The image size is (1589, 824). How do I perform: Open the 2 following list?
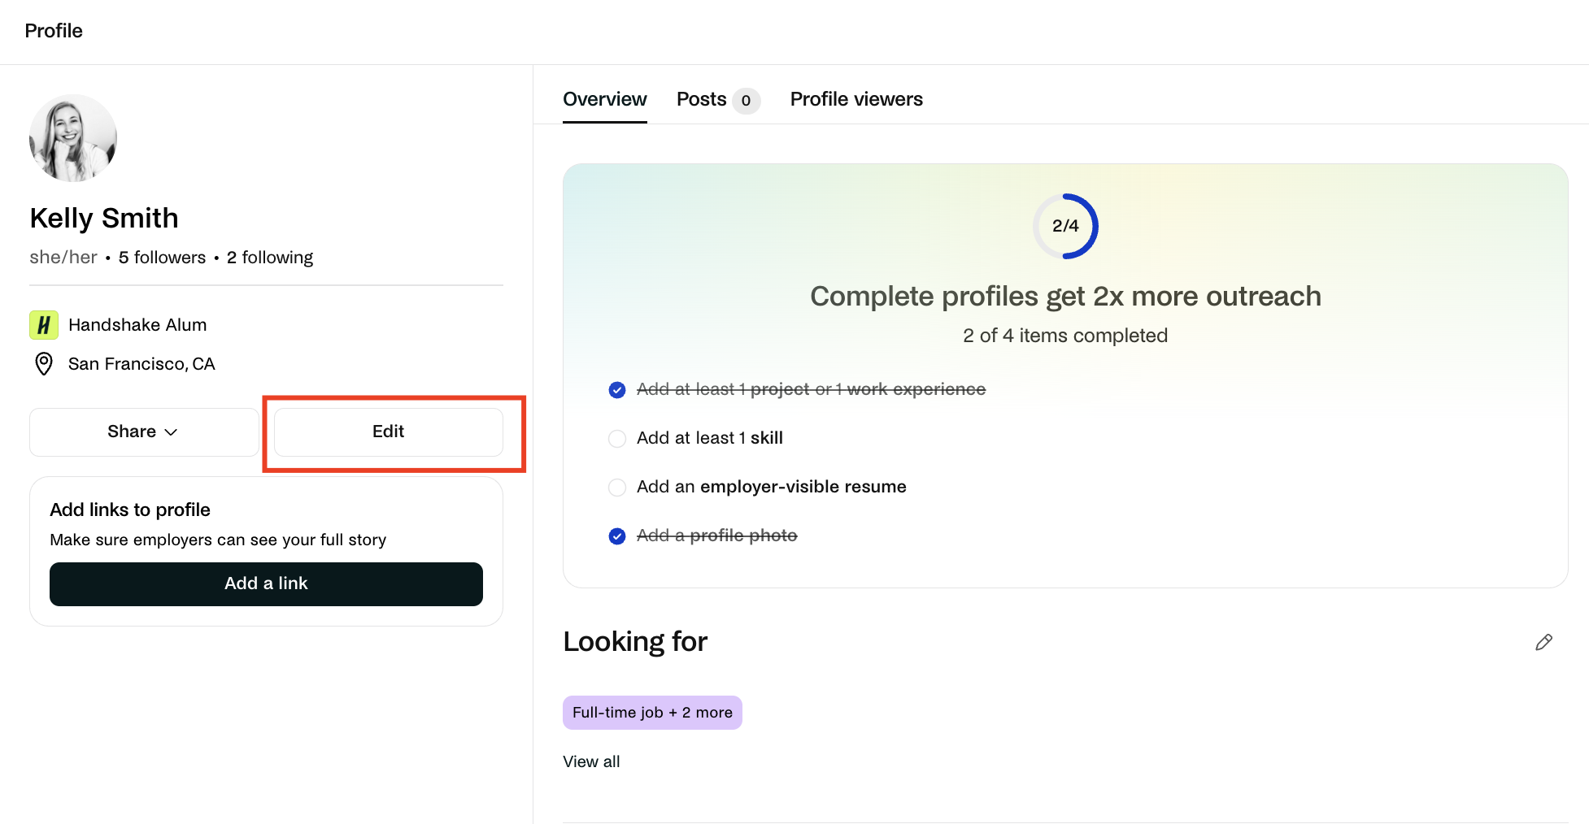[x=270, y=258]
